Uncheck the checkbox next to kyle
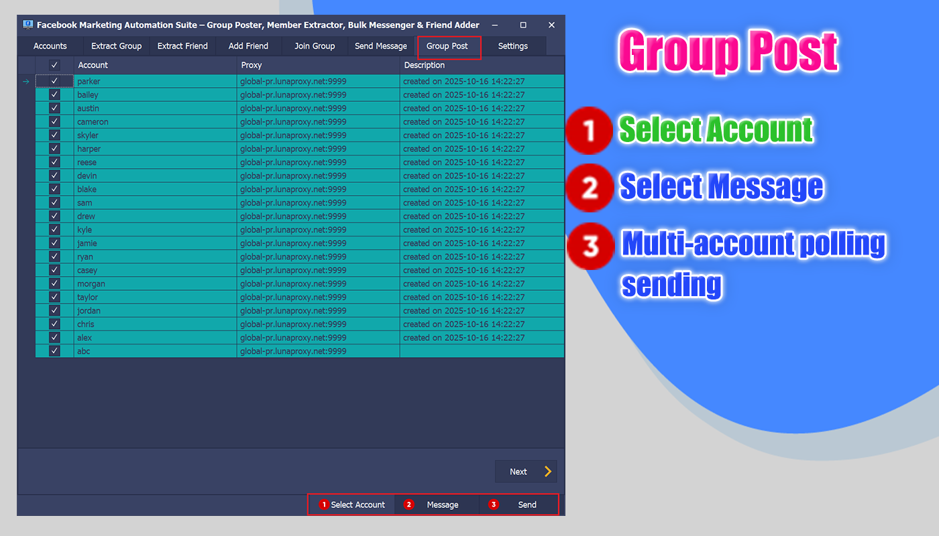Image resolution: width=939 pixels, height=536 pixels. point(54,229)
